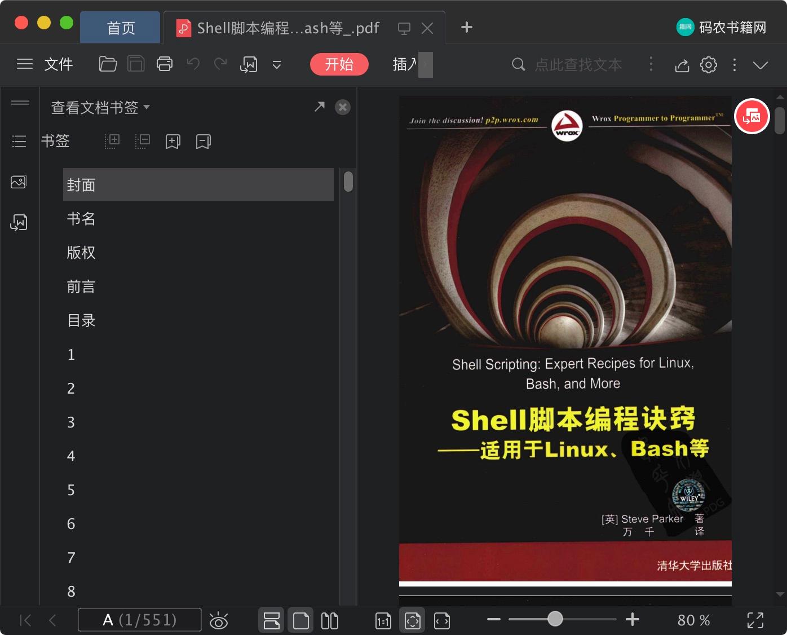Pop out the bookmark panel arrow icon
787x635 pixels.
(x=320, y=107)
